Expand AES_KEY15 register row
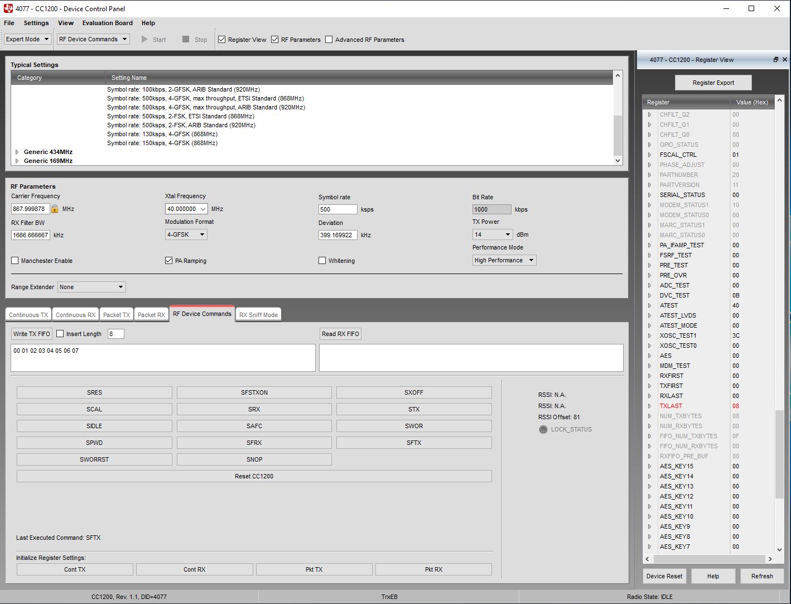Image resolution: width=791 pixels, height=604 pixels. point(649,466)
